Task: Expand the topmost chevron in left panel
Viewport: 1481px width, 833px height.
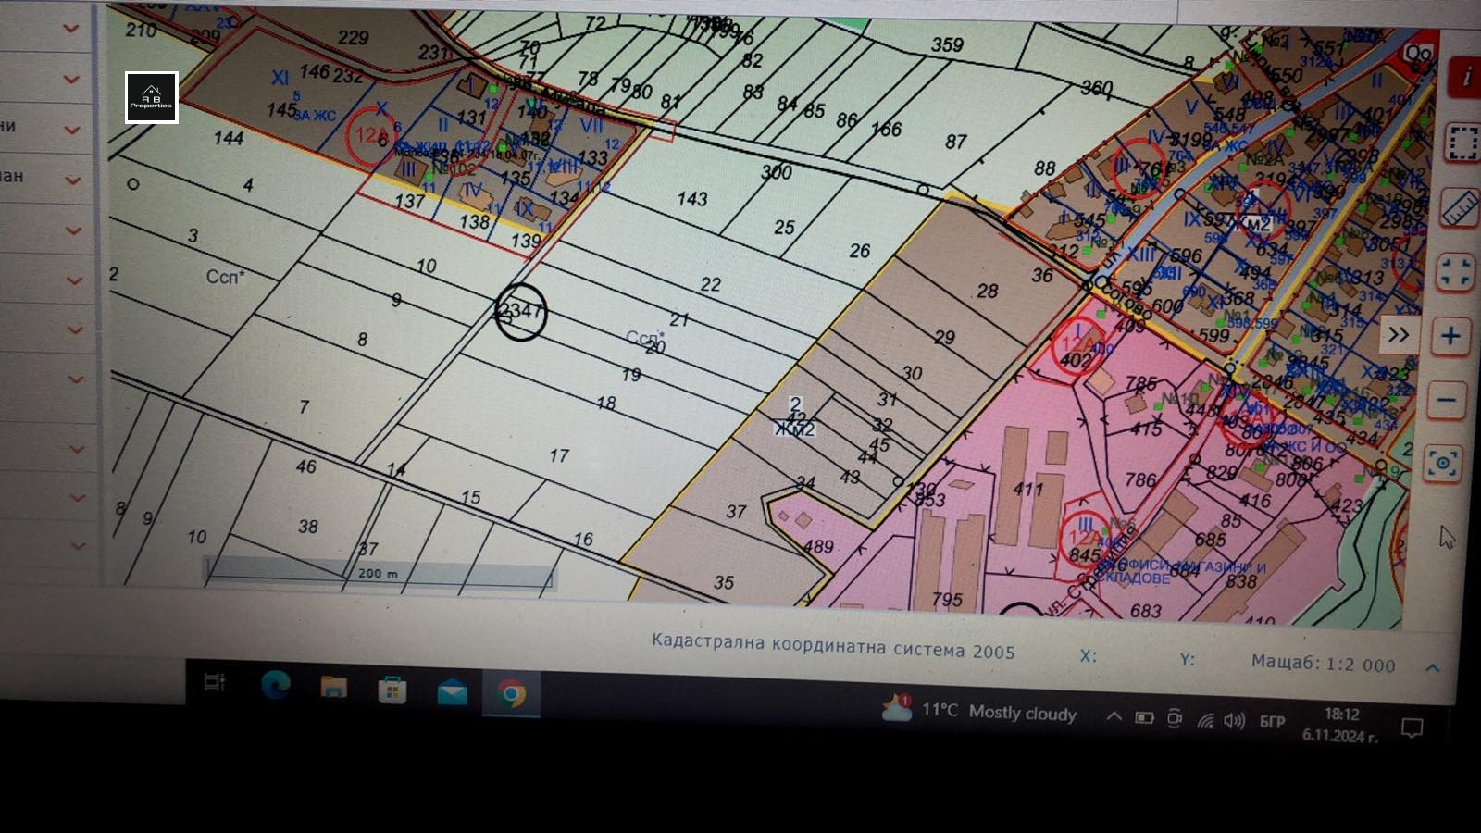Action: point(71,29)
